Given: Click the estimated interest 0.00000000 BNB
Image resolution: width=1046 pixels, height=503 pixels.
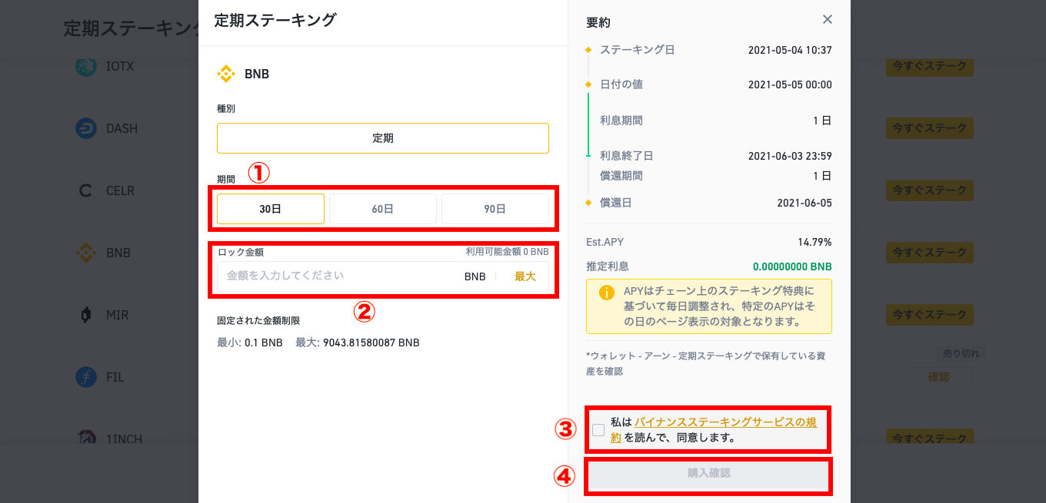Looking at the screenshot, I should click(792, 266).
